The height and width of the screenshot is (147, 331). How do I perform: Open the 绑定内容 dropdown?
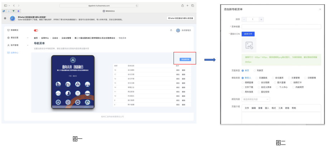tap(255, 99)
